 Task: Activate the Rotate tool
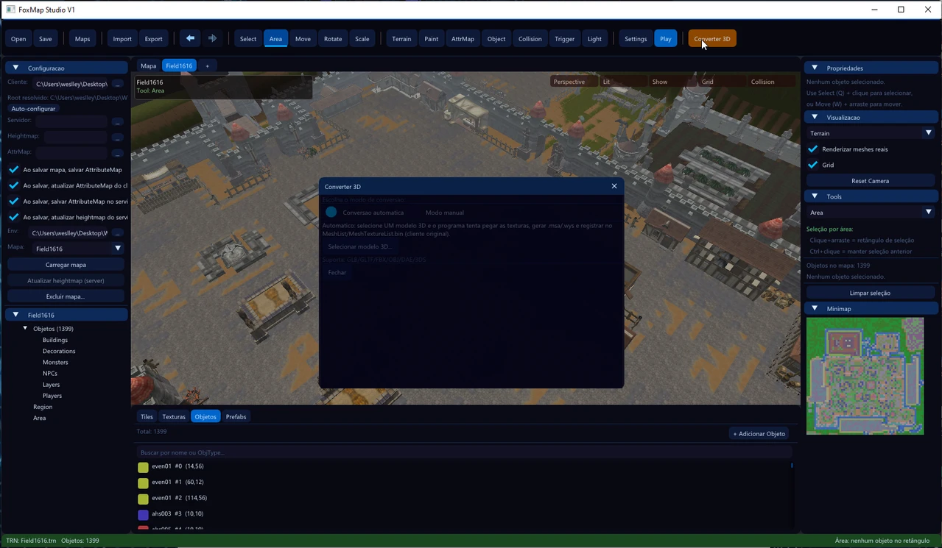(333, 39)
